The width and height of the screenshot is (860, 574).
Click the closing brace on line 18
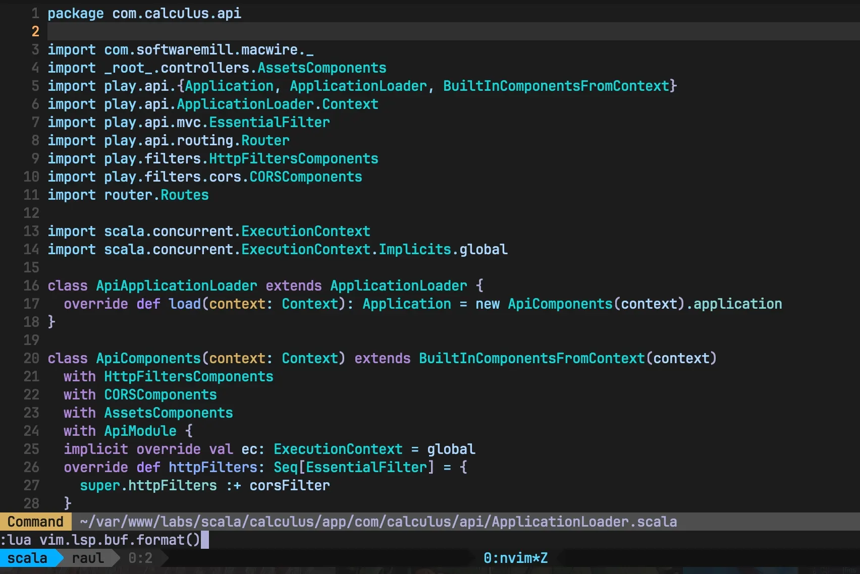[x=51, y=322]
